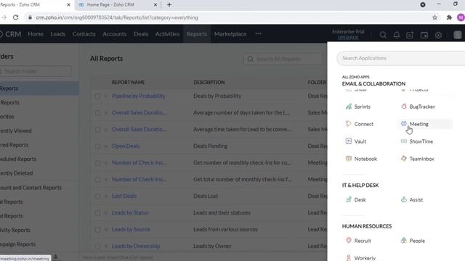
Task: Open the Scheduled Reports folder
Action: (x=18, y=159)
